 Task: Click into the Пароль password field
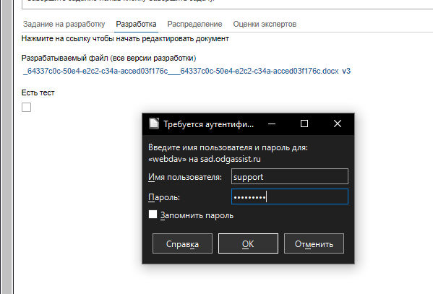[290, 196]
